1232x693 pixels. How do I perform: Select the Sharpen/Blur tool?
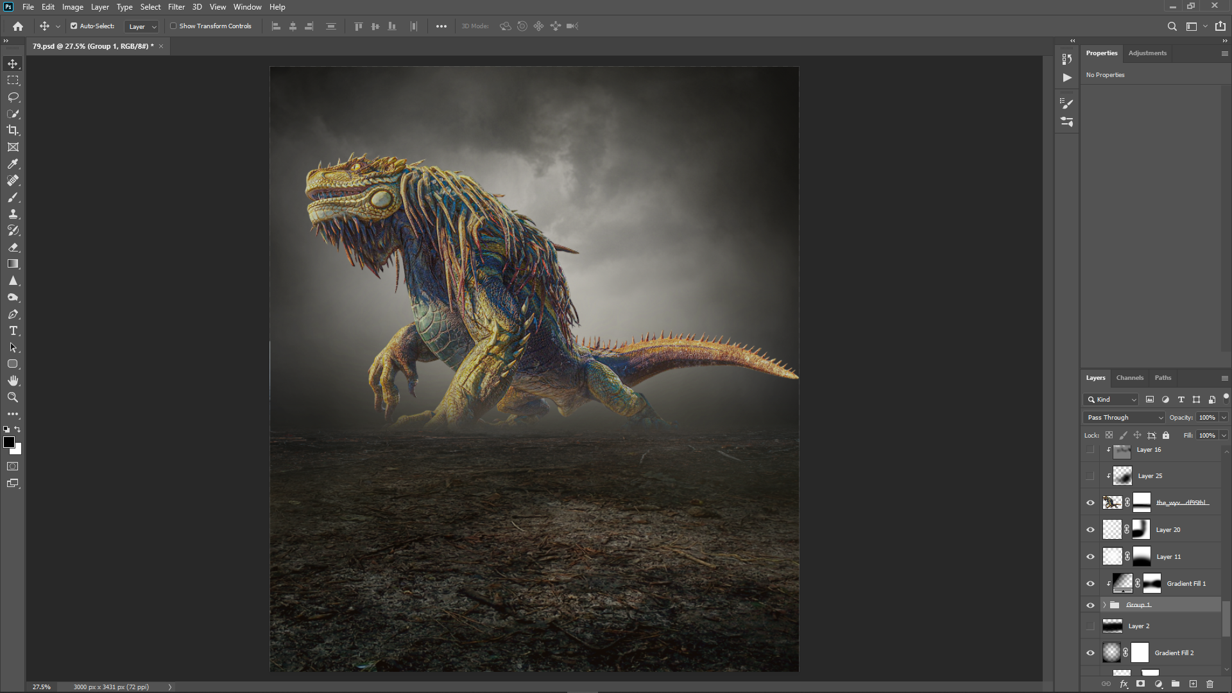point(13,280)
